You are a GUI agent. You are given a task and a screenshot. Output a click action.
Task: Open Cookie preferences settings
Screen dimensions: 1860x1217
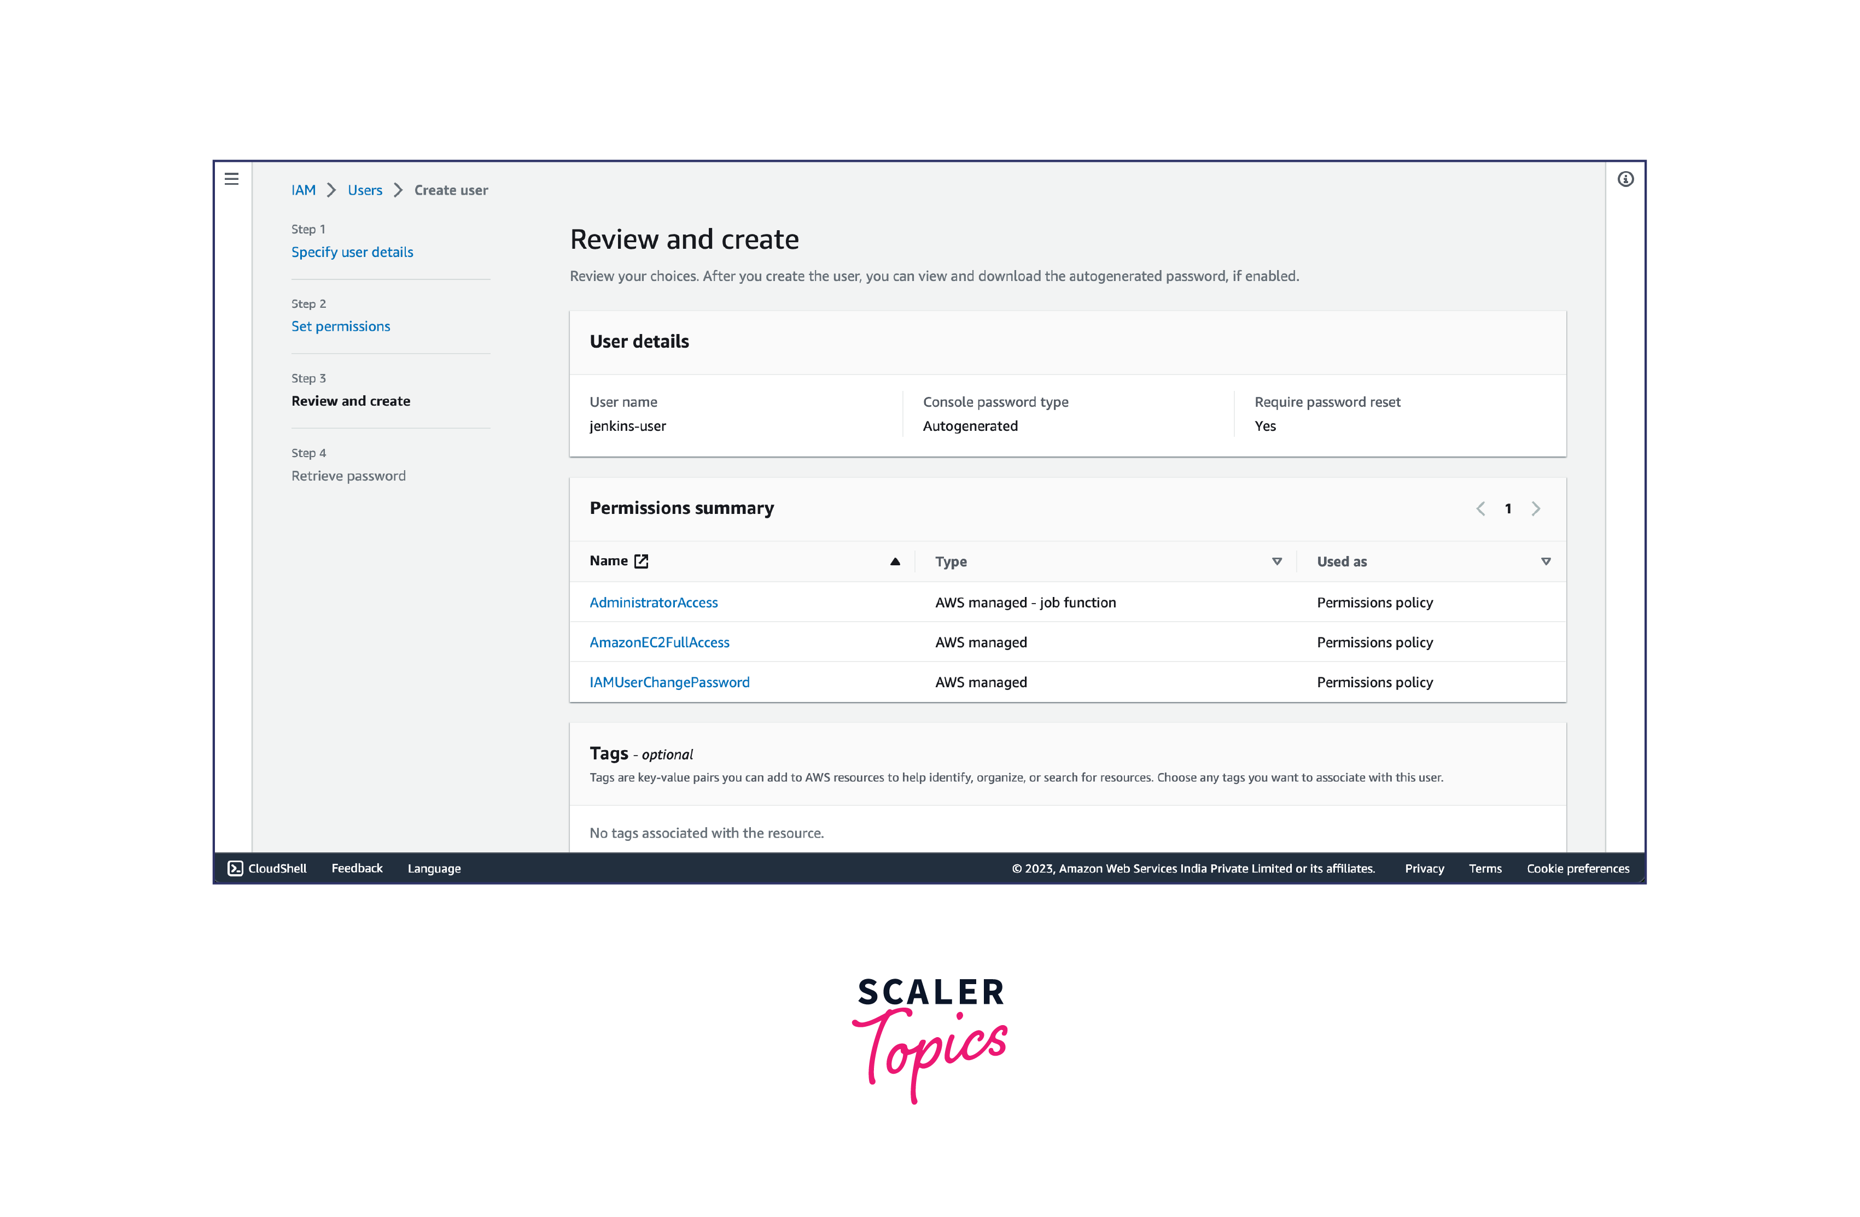click(x=1578, y=868)
